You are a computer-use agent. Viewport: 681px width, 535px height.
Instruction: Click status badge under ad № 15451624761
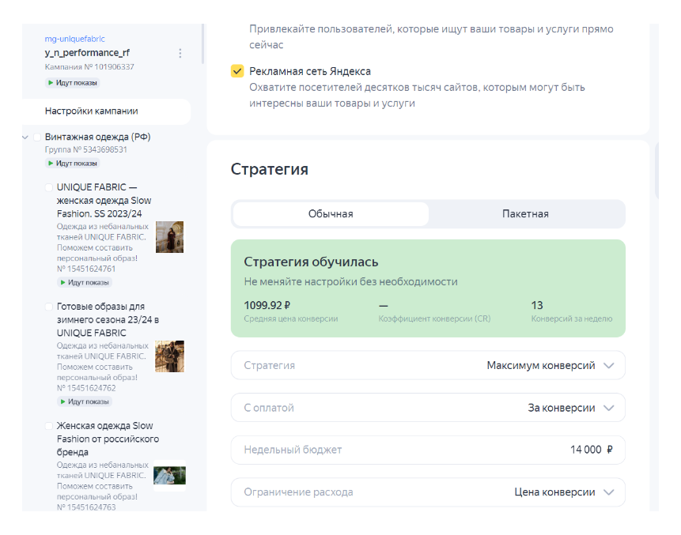[84, 282]
